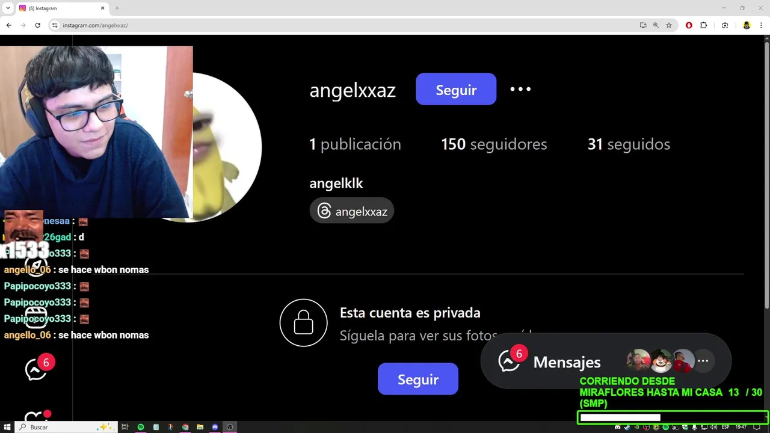Follow angelxxaz using the top Seguir button
The width and height of the screenshot is (770, 433).
click(456, 90)
